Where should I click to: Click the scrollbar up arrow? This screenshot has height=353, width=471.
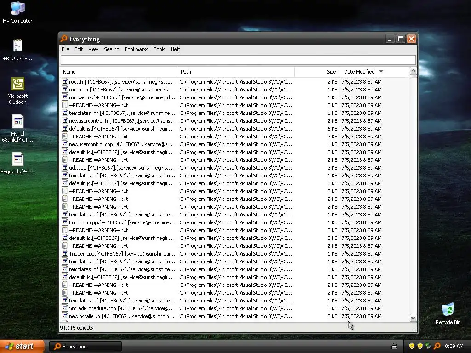click(414, 71)
